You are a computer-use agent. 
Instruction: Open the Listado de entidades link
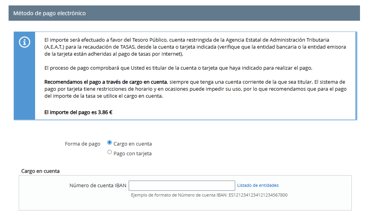click(258, 186)
